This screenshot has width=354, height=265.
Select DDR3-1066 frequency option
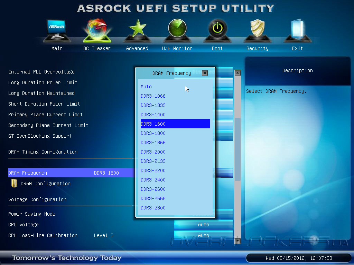175,96
